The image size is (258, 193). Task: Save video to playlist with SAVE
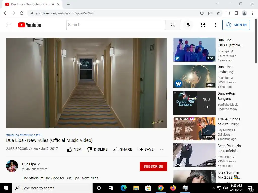tap(146, 149)
